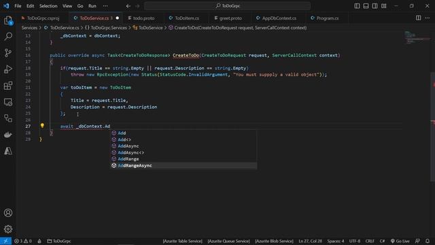
Task: Click Azurite Queue Service status item
Action: click(228, 241)
